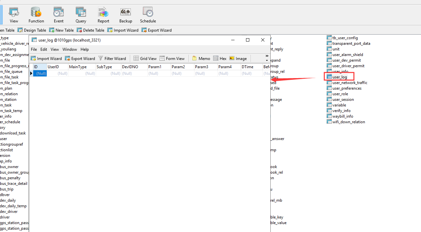421x232 pixels.
Task: Click Export Wizard in main window toolbar
Action: 157,30
